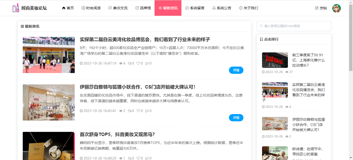Open product thumbnail of 抖音美妆 article

(x=49, y=146)
